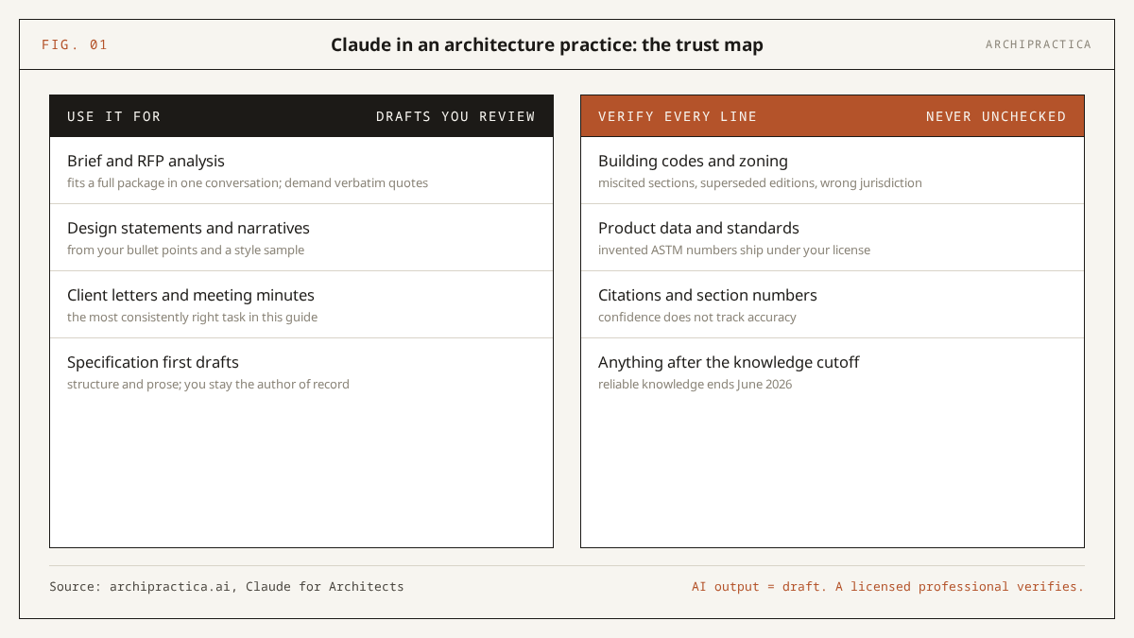Click 'structure and prose; you stay the author of record'
Viewport: 1134px width, 638px height.
(208, 384)
